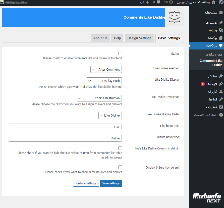
Task: Click the تازه new content link
Action: click(x=142, y=2)
